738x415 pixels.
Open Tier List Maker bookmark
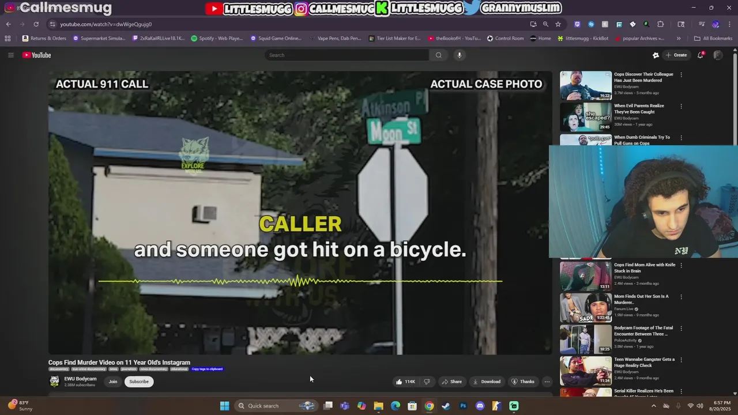click(394, 39)
